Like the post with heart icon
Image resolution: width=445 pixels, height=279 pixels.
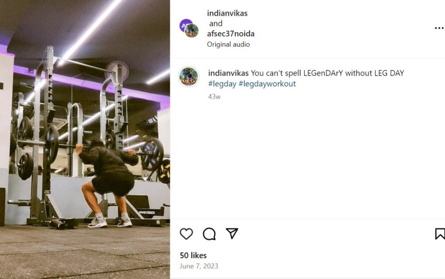pos(186,234)
